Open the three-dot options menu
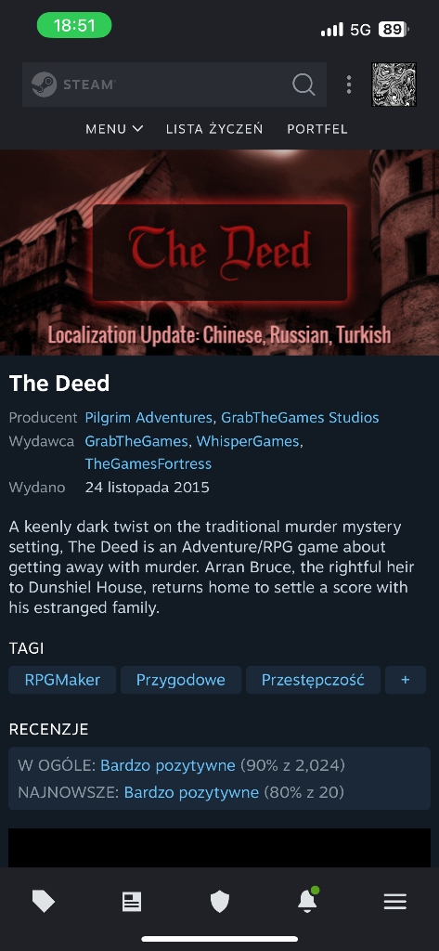439x951 pixels. [349, 85]
